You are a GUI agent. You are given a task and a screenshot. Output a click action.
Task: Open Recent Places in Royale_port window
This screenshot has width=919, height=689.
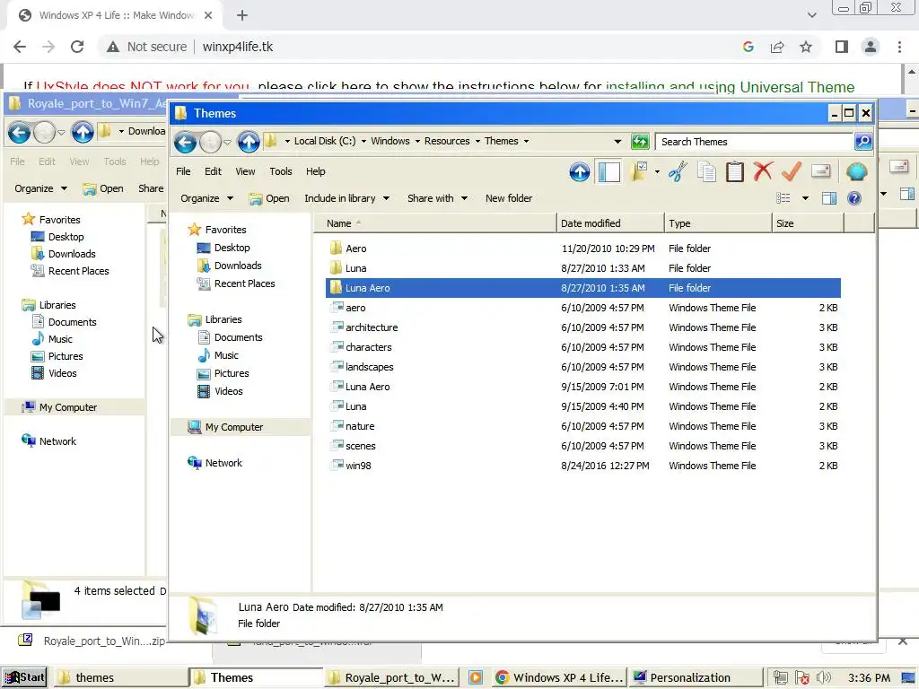click(78, 271)
